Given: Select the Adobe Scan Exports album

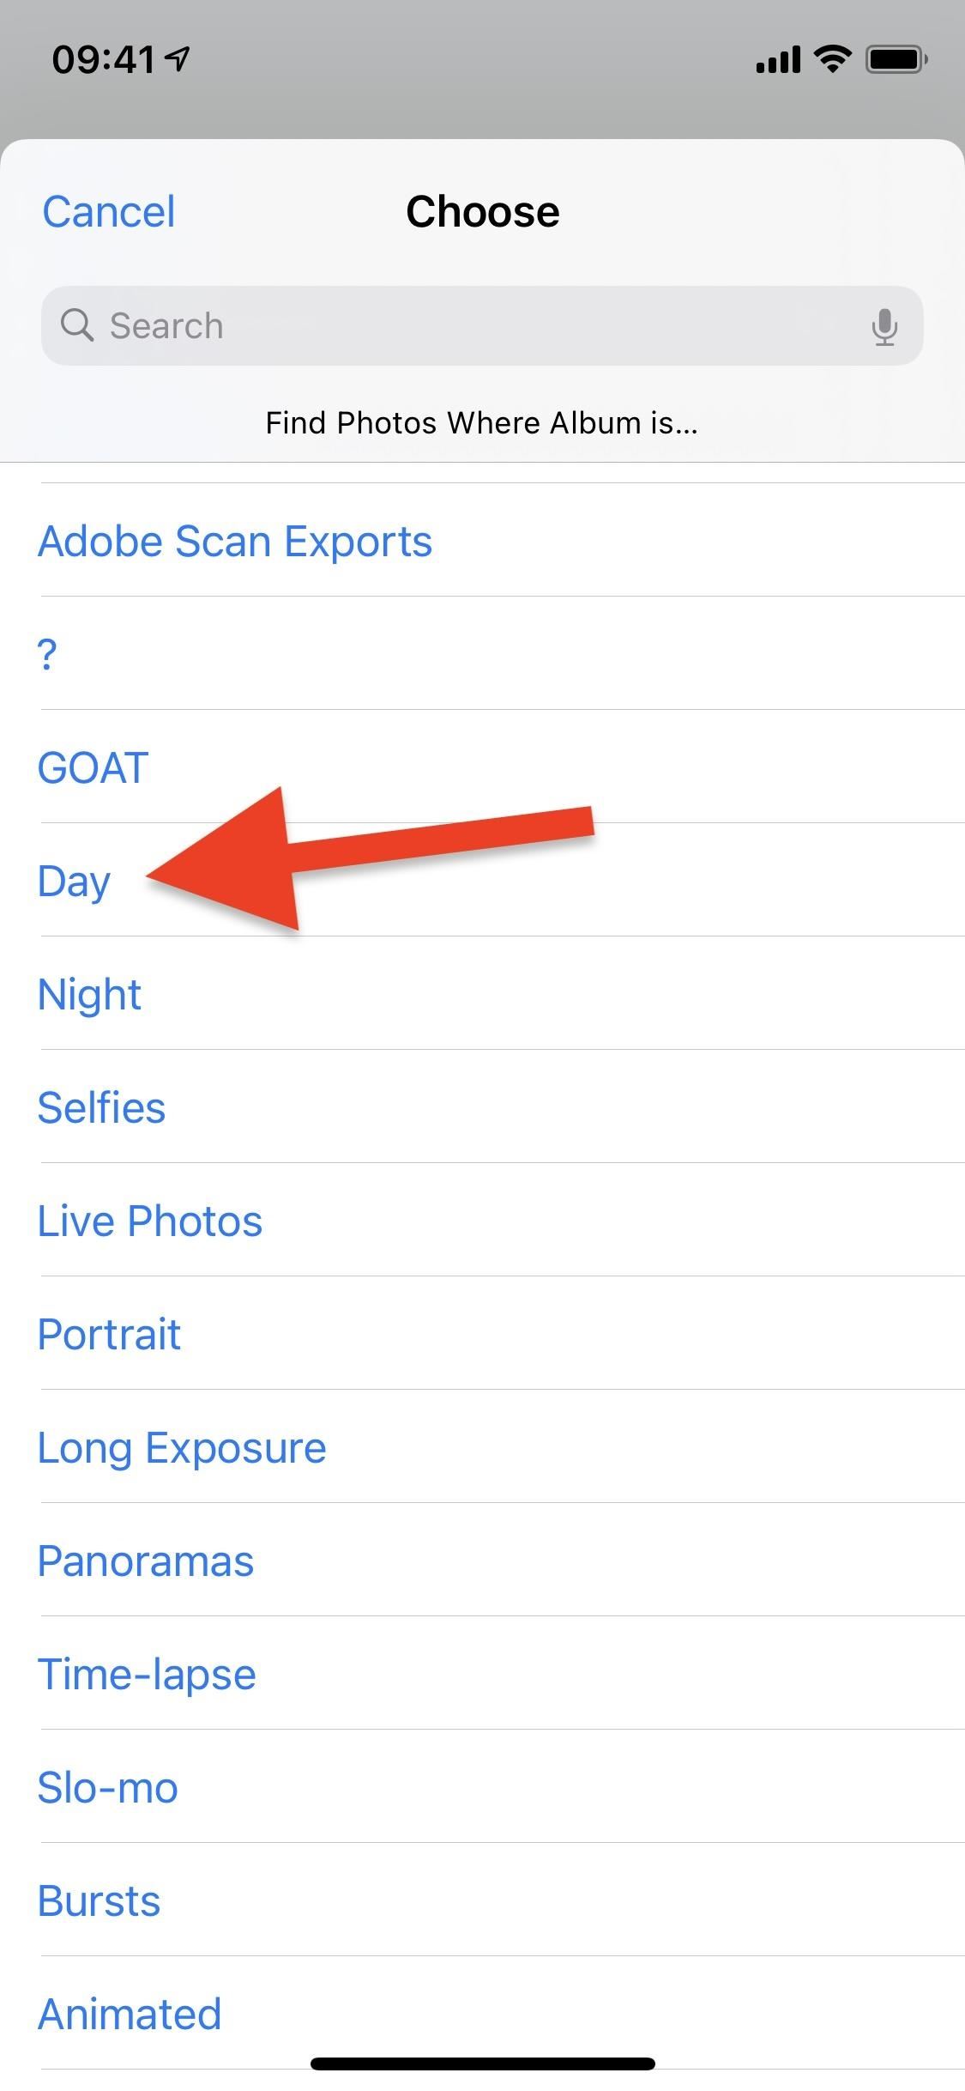Looking at the screenshot, I should click(482, 541).
